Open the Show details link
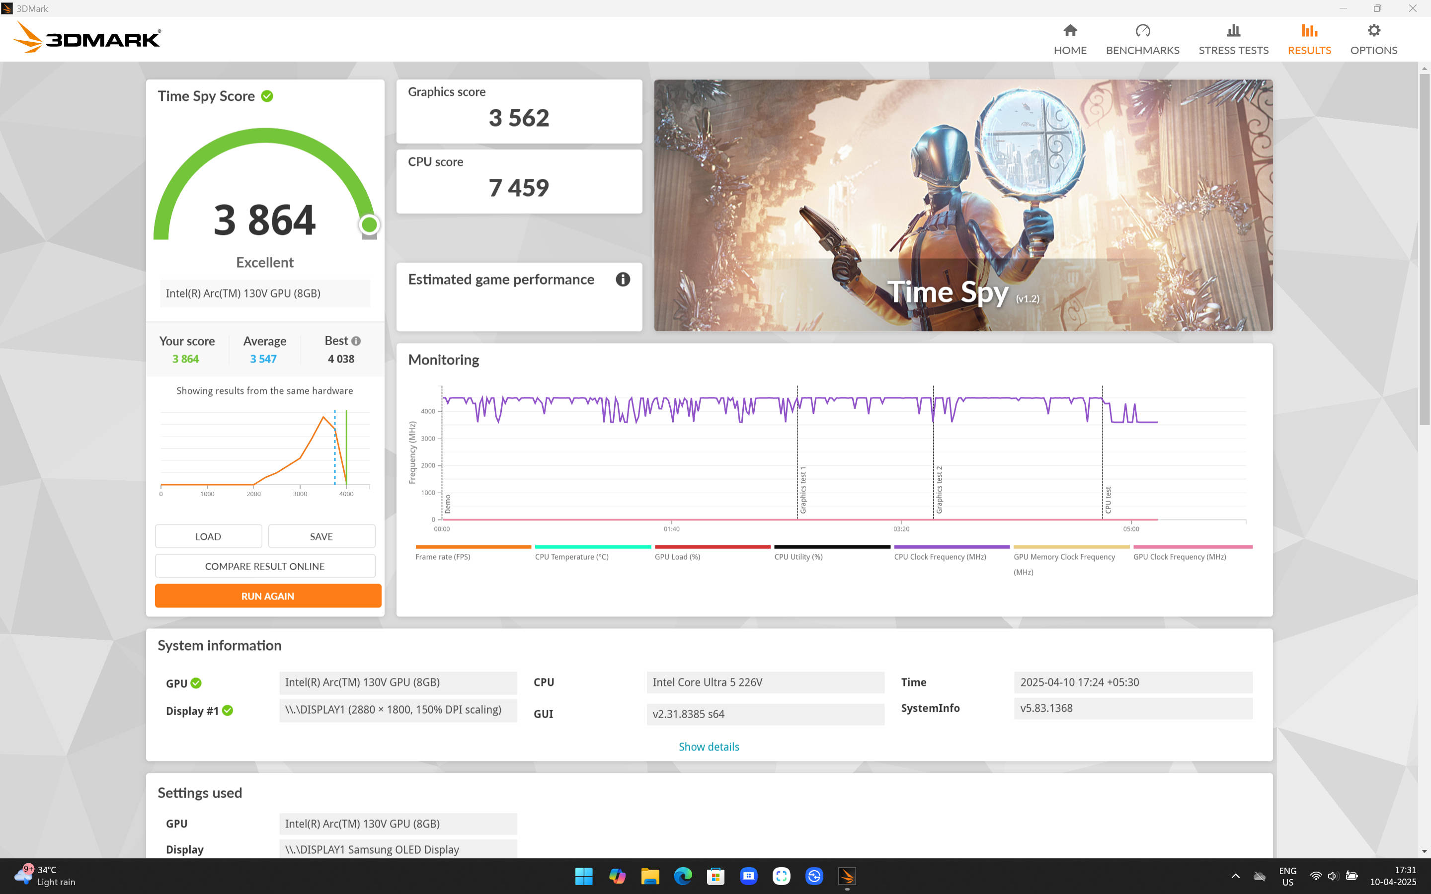The height and width of the screenshot is (894, 1431). (x=709, y=746)
